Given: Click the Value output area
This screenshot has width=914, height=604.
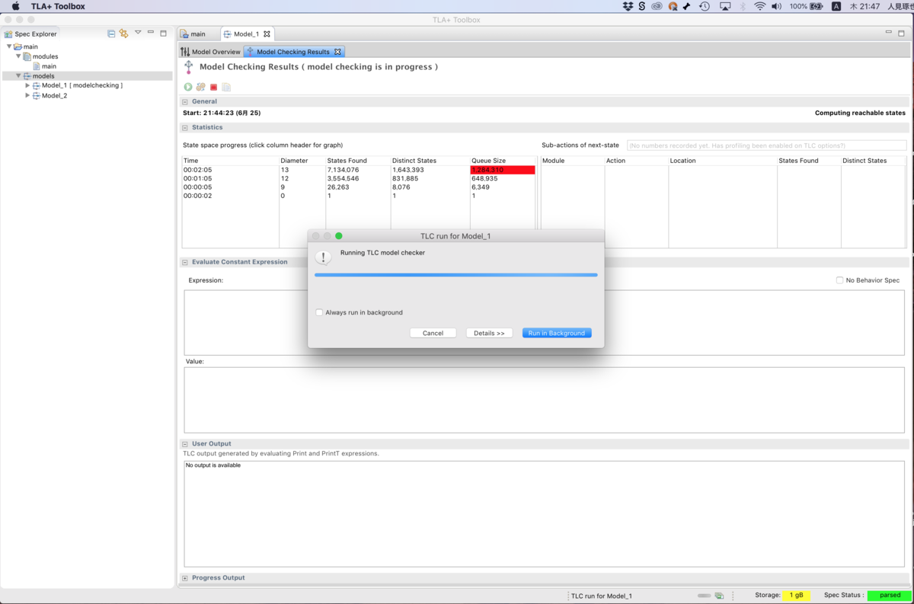Looking at the screenshot, I should point(545,401).
